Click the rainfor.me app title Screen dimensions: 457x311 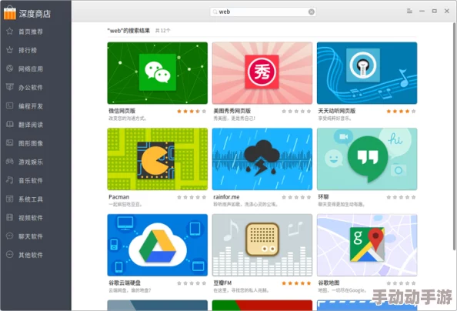226,197
